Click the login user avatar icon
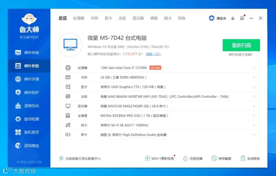This screenshot has width=276, height=176. (212, 18)
